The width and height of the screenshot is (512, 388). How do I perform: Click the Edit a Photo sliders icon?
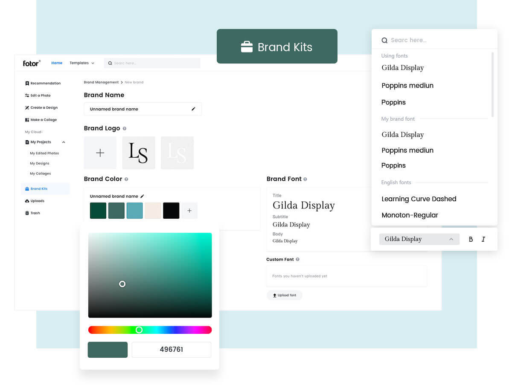click(27, 96)
